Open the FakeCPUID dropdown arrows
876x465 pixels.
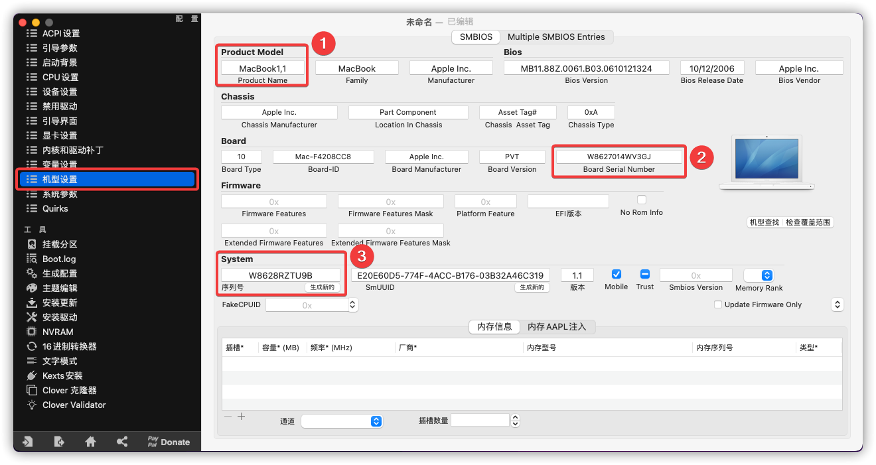pyautogui.click(x=352, y=305)
